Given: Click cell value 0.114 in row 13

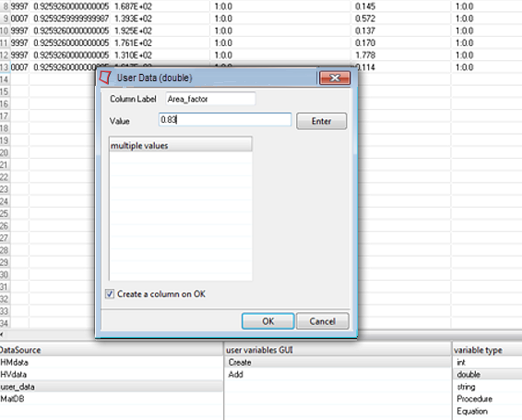Looking at the screenshot, I should (x=366, y=67).
